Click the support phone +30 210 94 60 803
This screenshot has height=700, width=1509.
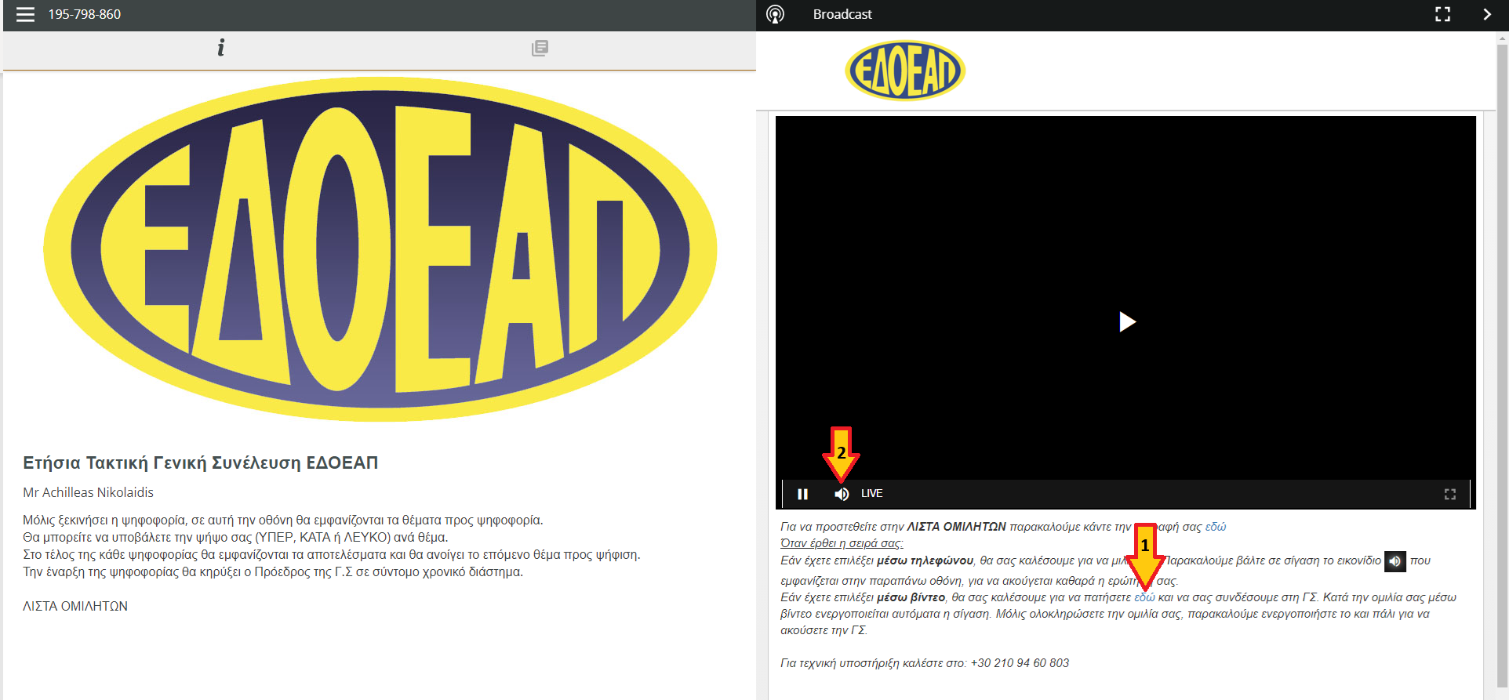coord(1020,663)
